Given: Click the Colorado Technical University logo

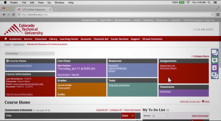Looking at the screenshot, I should pyautogui.click(x=24, y=29).
